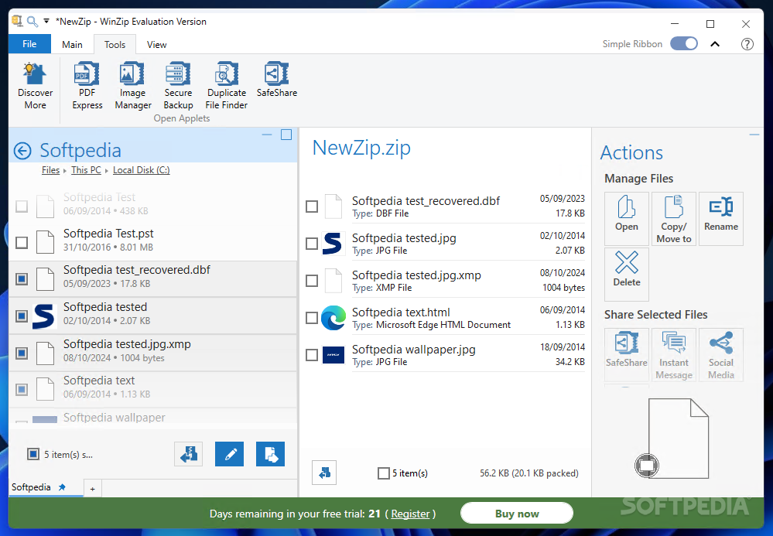Go to Local Disk (C:) breadcrumb
The width and height of the screenshot is (773, 536).
pos(142,170)
